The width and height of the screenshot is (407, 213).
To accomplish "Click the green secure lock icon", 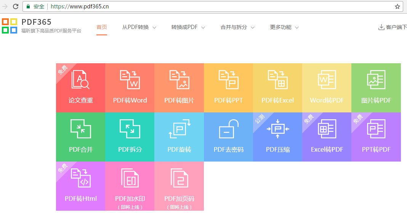I will tap(28, 6).
